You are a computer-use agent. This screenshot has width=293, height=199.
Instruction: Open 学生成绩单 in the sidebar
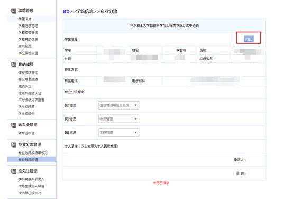(x=26, y=106)
